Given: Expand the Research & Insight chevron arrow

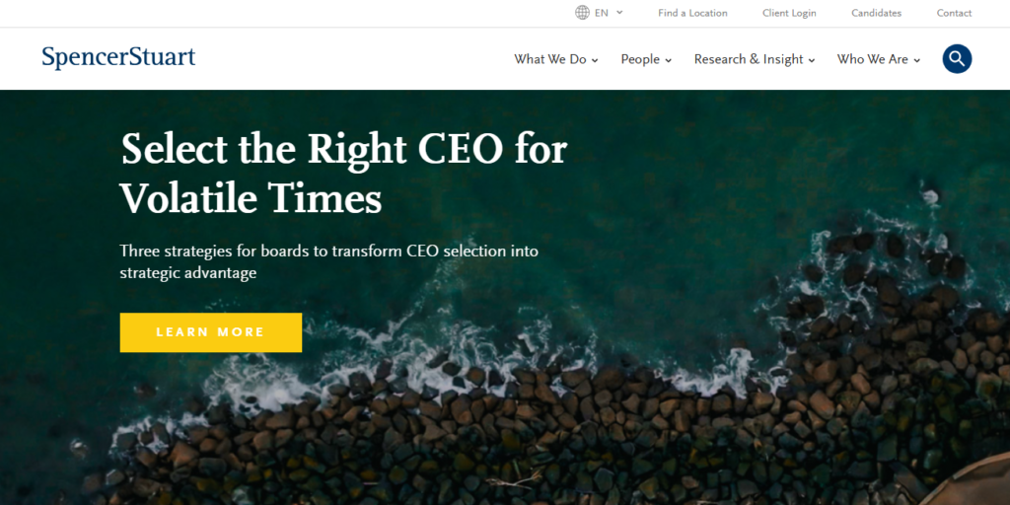Looking at the screenshot, I should click(x=812, y=60).
